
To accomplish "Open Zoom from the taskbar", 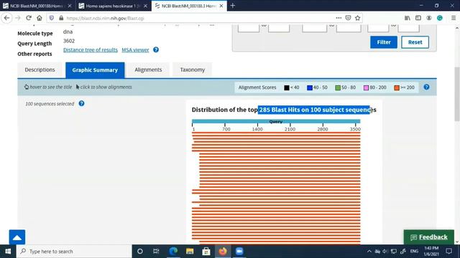I will coord(239,252).
